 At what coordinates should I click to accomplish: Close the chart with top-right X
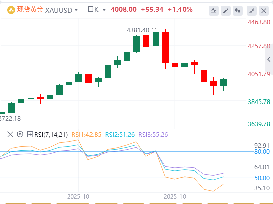[x=264, y=11]
